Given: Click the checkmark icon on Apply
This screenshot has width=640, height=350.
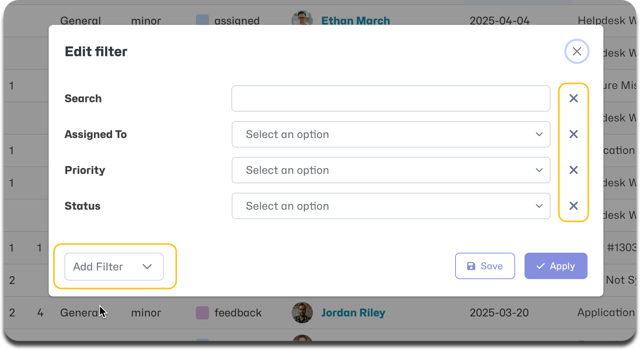Looking at the screenshot, I should pos(540,266).
